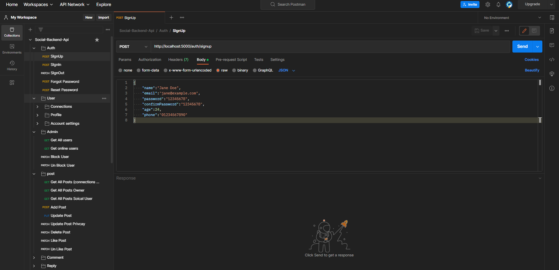559x270 pixels.
Task: Open a new request tab with plus icon
Action: (x=171, y=18)
